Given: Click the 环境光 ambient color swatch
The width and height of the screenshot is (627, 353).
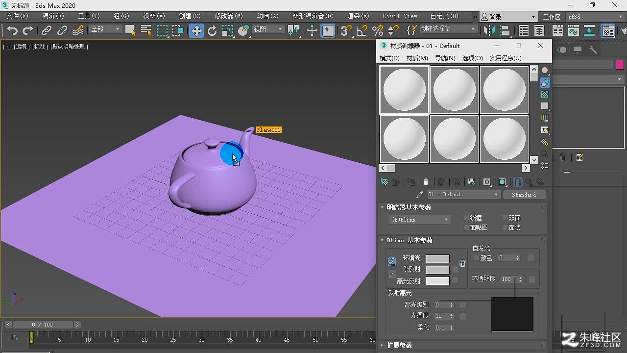Looking at the screenshot, I should click(437, 258).
